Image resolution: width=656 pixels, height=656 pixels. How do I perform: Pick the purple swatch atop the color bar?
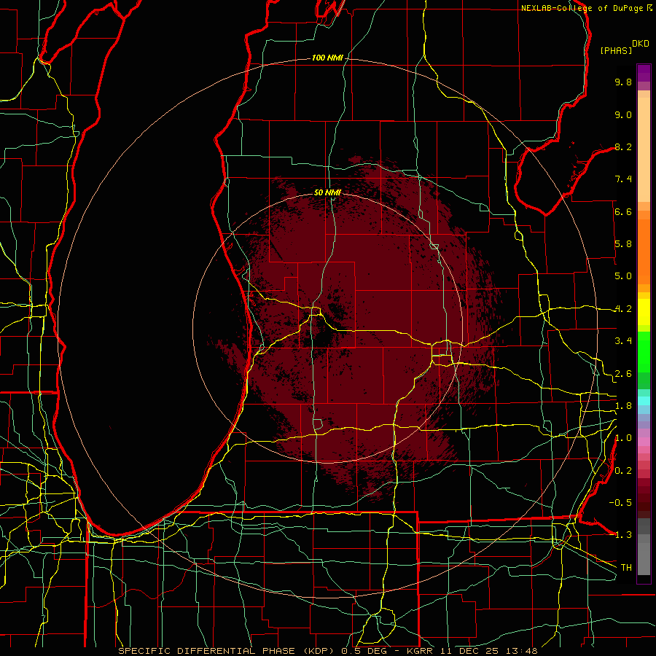click(x=644, y=73)
